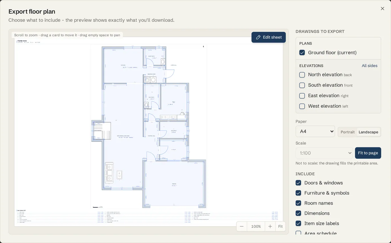
Task: Click the Edit sheet button
Action: tap(268, 37)
